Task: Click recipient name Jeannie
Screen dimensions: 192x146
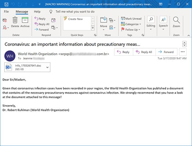Action: 28,58
